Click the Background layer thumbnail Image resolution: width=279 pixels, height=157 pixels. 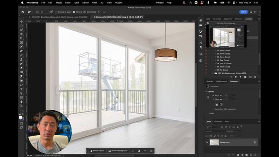click(214, 143)
